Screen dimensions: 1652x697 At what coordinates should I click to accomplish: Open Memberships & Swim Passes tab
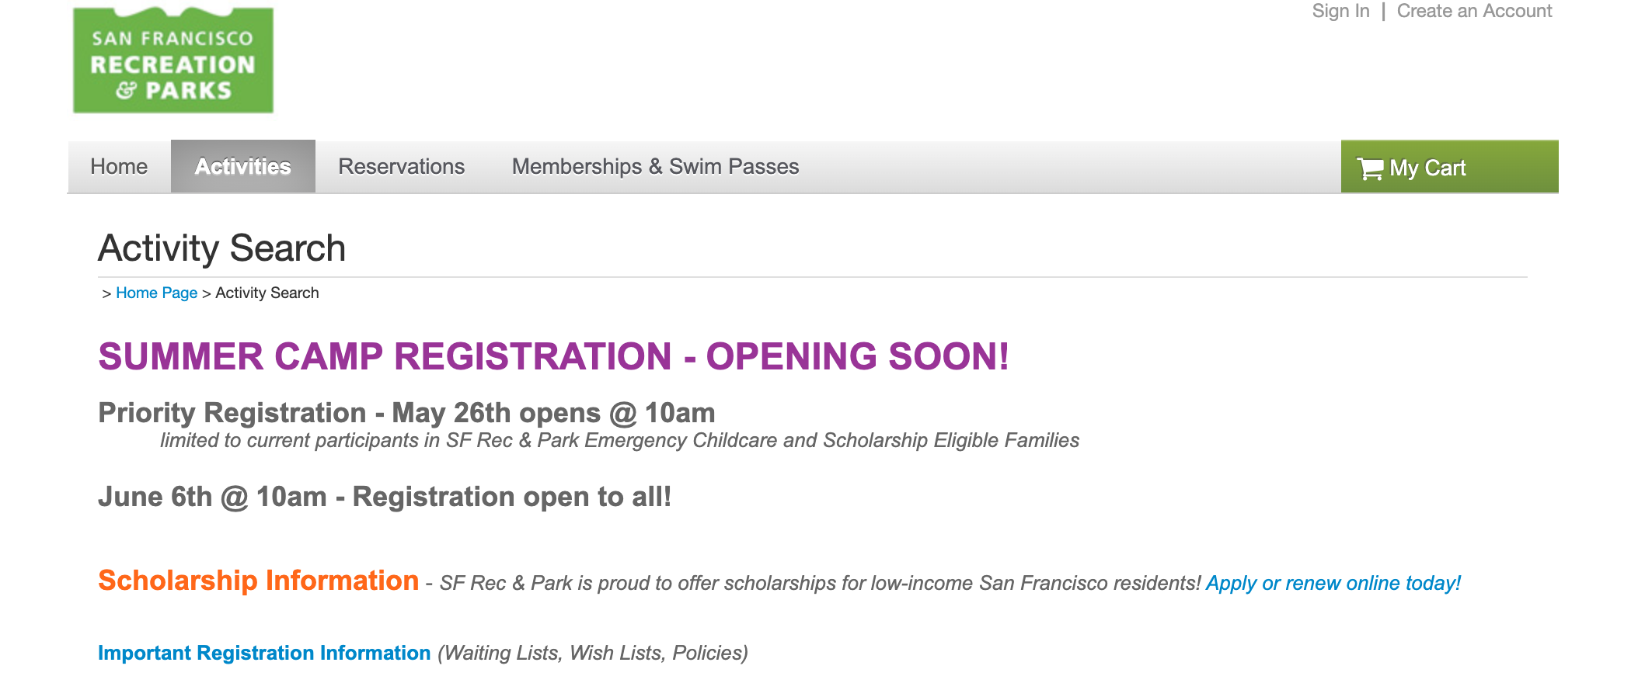coord(655,167)
